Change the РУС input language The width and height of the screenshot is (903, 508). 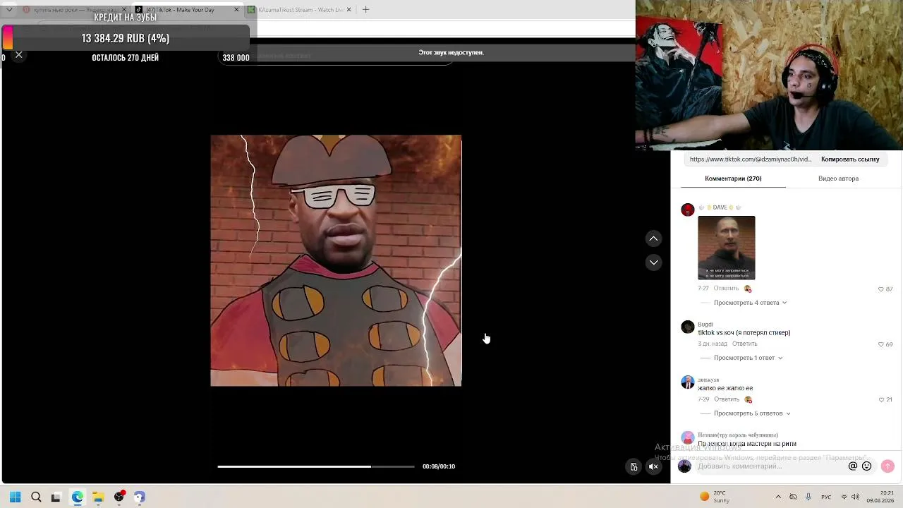(x=827, y=497)
